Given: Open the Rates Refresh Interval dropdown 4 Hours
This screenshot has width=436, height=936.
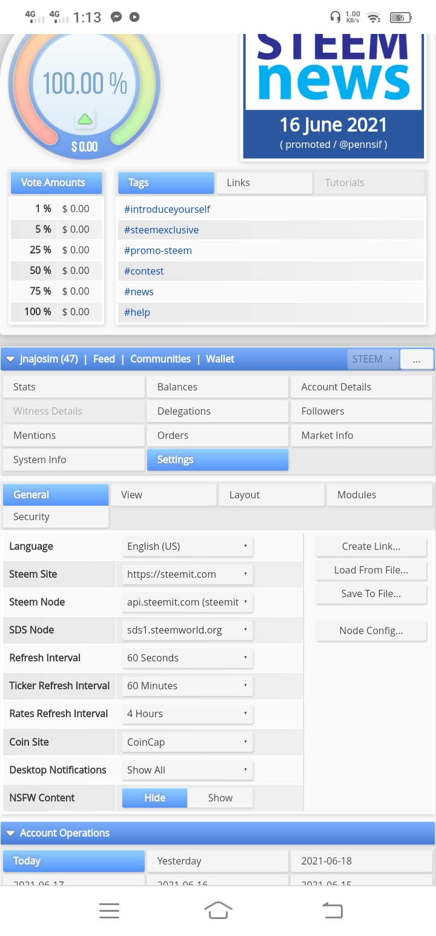Looking at the screenshot, I should [x=188, y=714].
